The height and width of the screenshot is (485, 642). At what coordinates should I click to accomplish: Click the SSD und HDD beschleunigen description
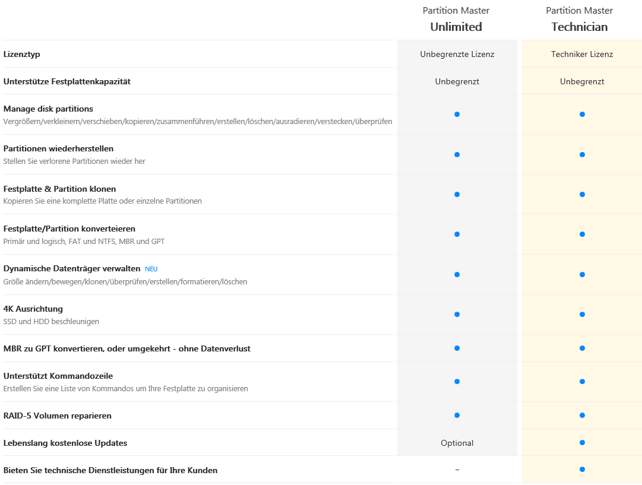[x=51, y=322]
